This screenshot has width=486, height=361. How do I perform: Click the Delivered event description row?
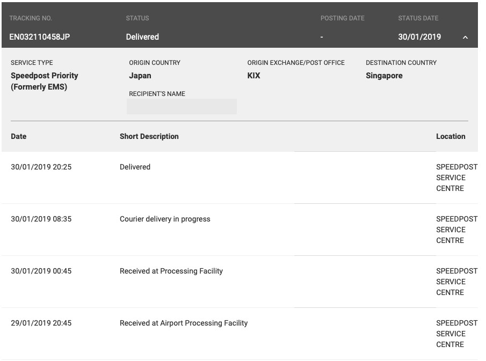(x=135, y=167)
